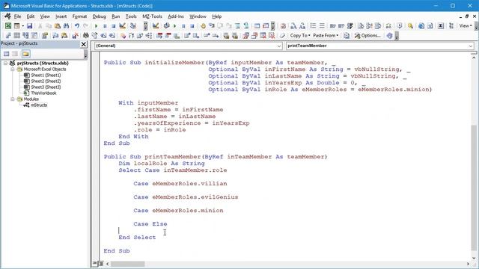Toggle Full Module View at code window bottom
Screen dimensions: 479x269
tap(100, 263)
